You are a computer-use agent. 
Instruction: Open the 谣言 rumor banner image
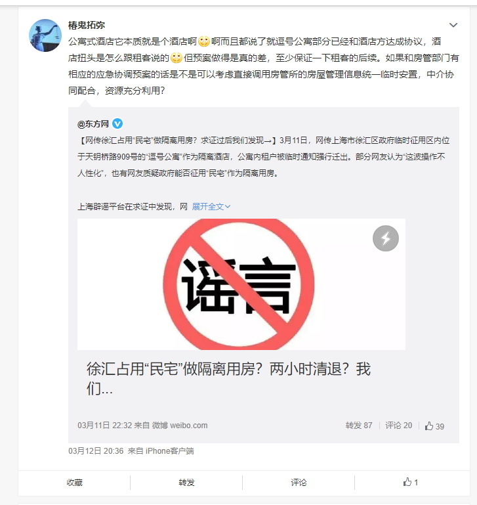pos(241,284)
